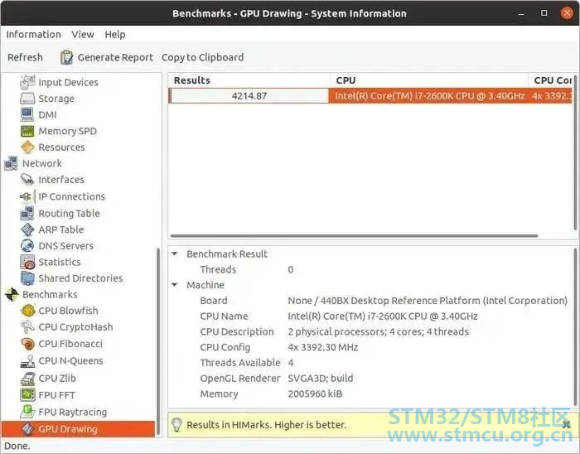Screen dimensions: 580x454
Task: Select the Storage tree item label
Action: [x=56, y=99]
